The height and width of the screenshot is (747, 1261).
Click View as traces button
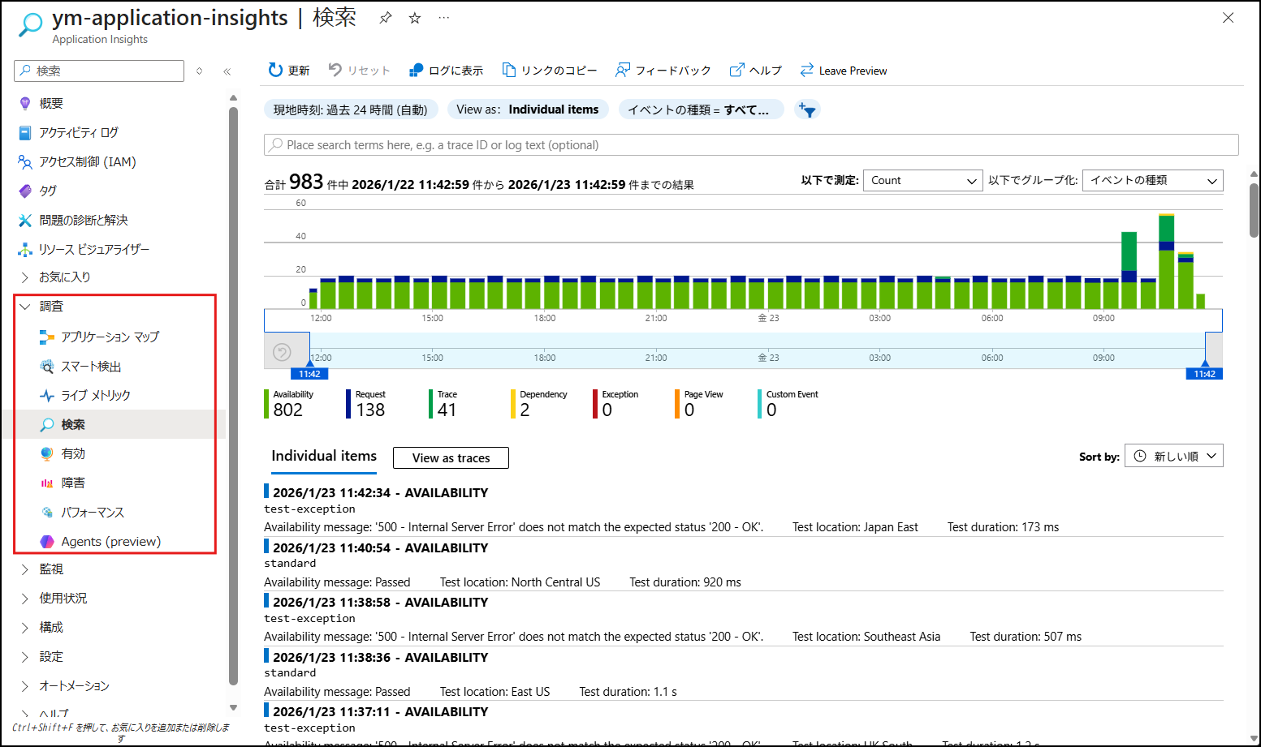(451, 457)
